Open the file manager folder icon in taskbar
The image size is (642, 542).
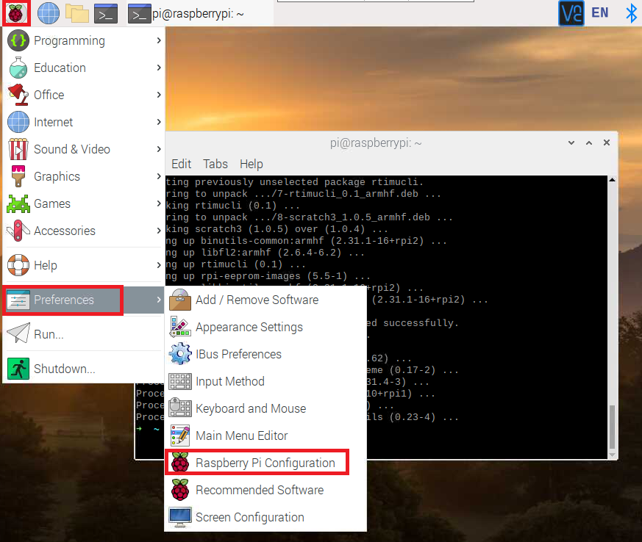tap(77, 13)
